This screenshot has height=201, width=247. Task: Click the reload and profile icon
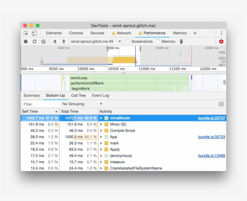click(35, 41)
